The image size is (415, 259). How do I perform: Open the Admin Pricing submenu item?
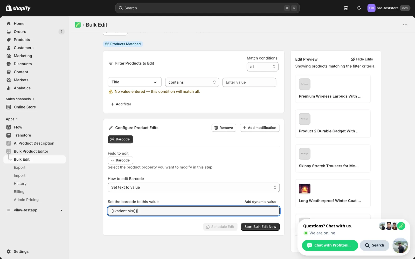tap(26, 200)
